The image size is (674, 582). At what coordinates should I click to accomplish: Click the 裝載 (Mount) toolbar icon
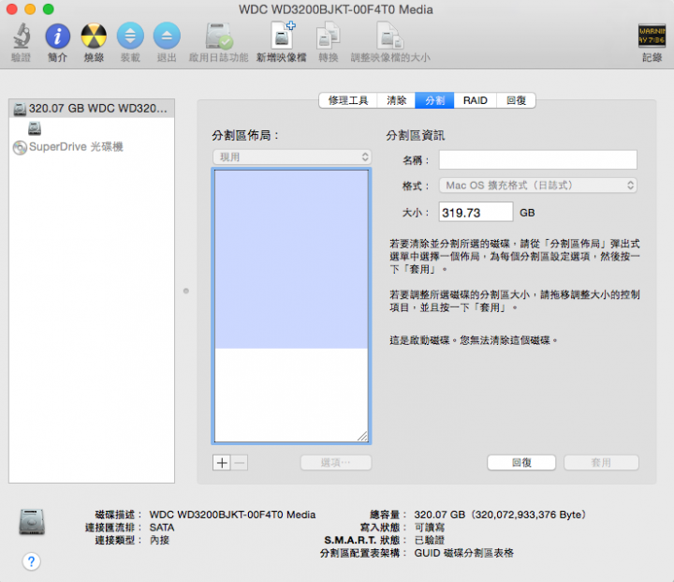pyautogui.click(x=130, y=36)
